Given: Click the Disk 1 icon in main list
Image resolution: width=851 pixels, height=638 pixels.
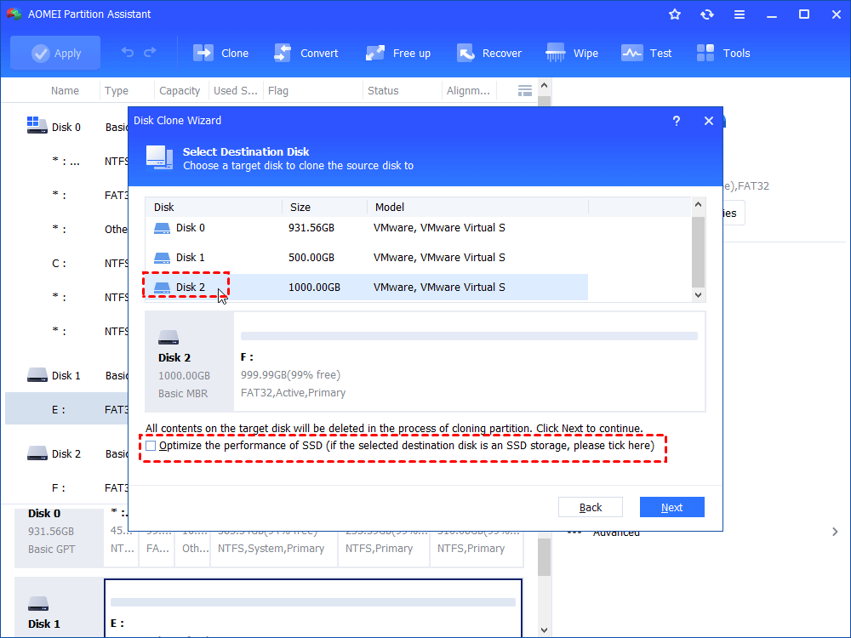Looking at the screenshot, I should [x=37, y=375].
